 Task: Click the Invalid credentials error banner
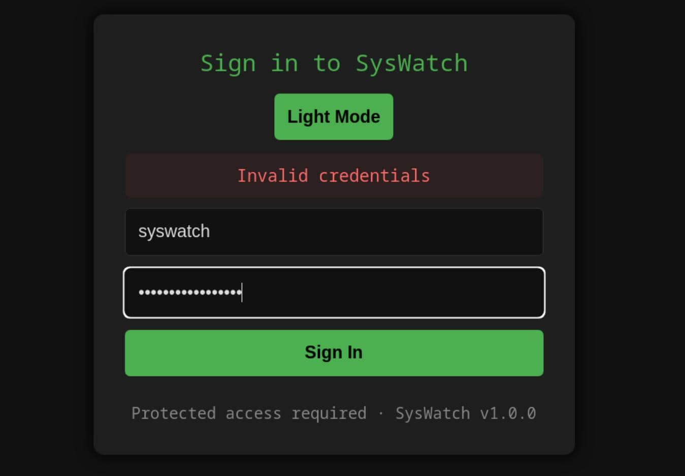(334, 176)
